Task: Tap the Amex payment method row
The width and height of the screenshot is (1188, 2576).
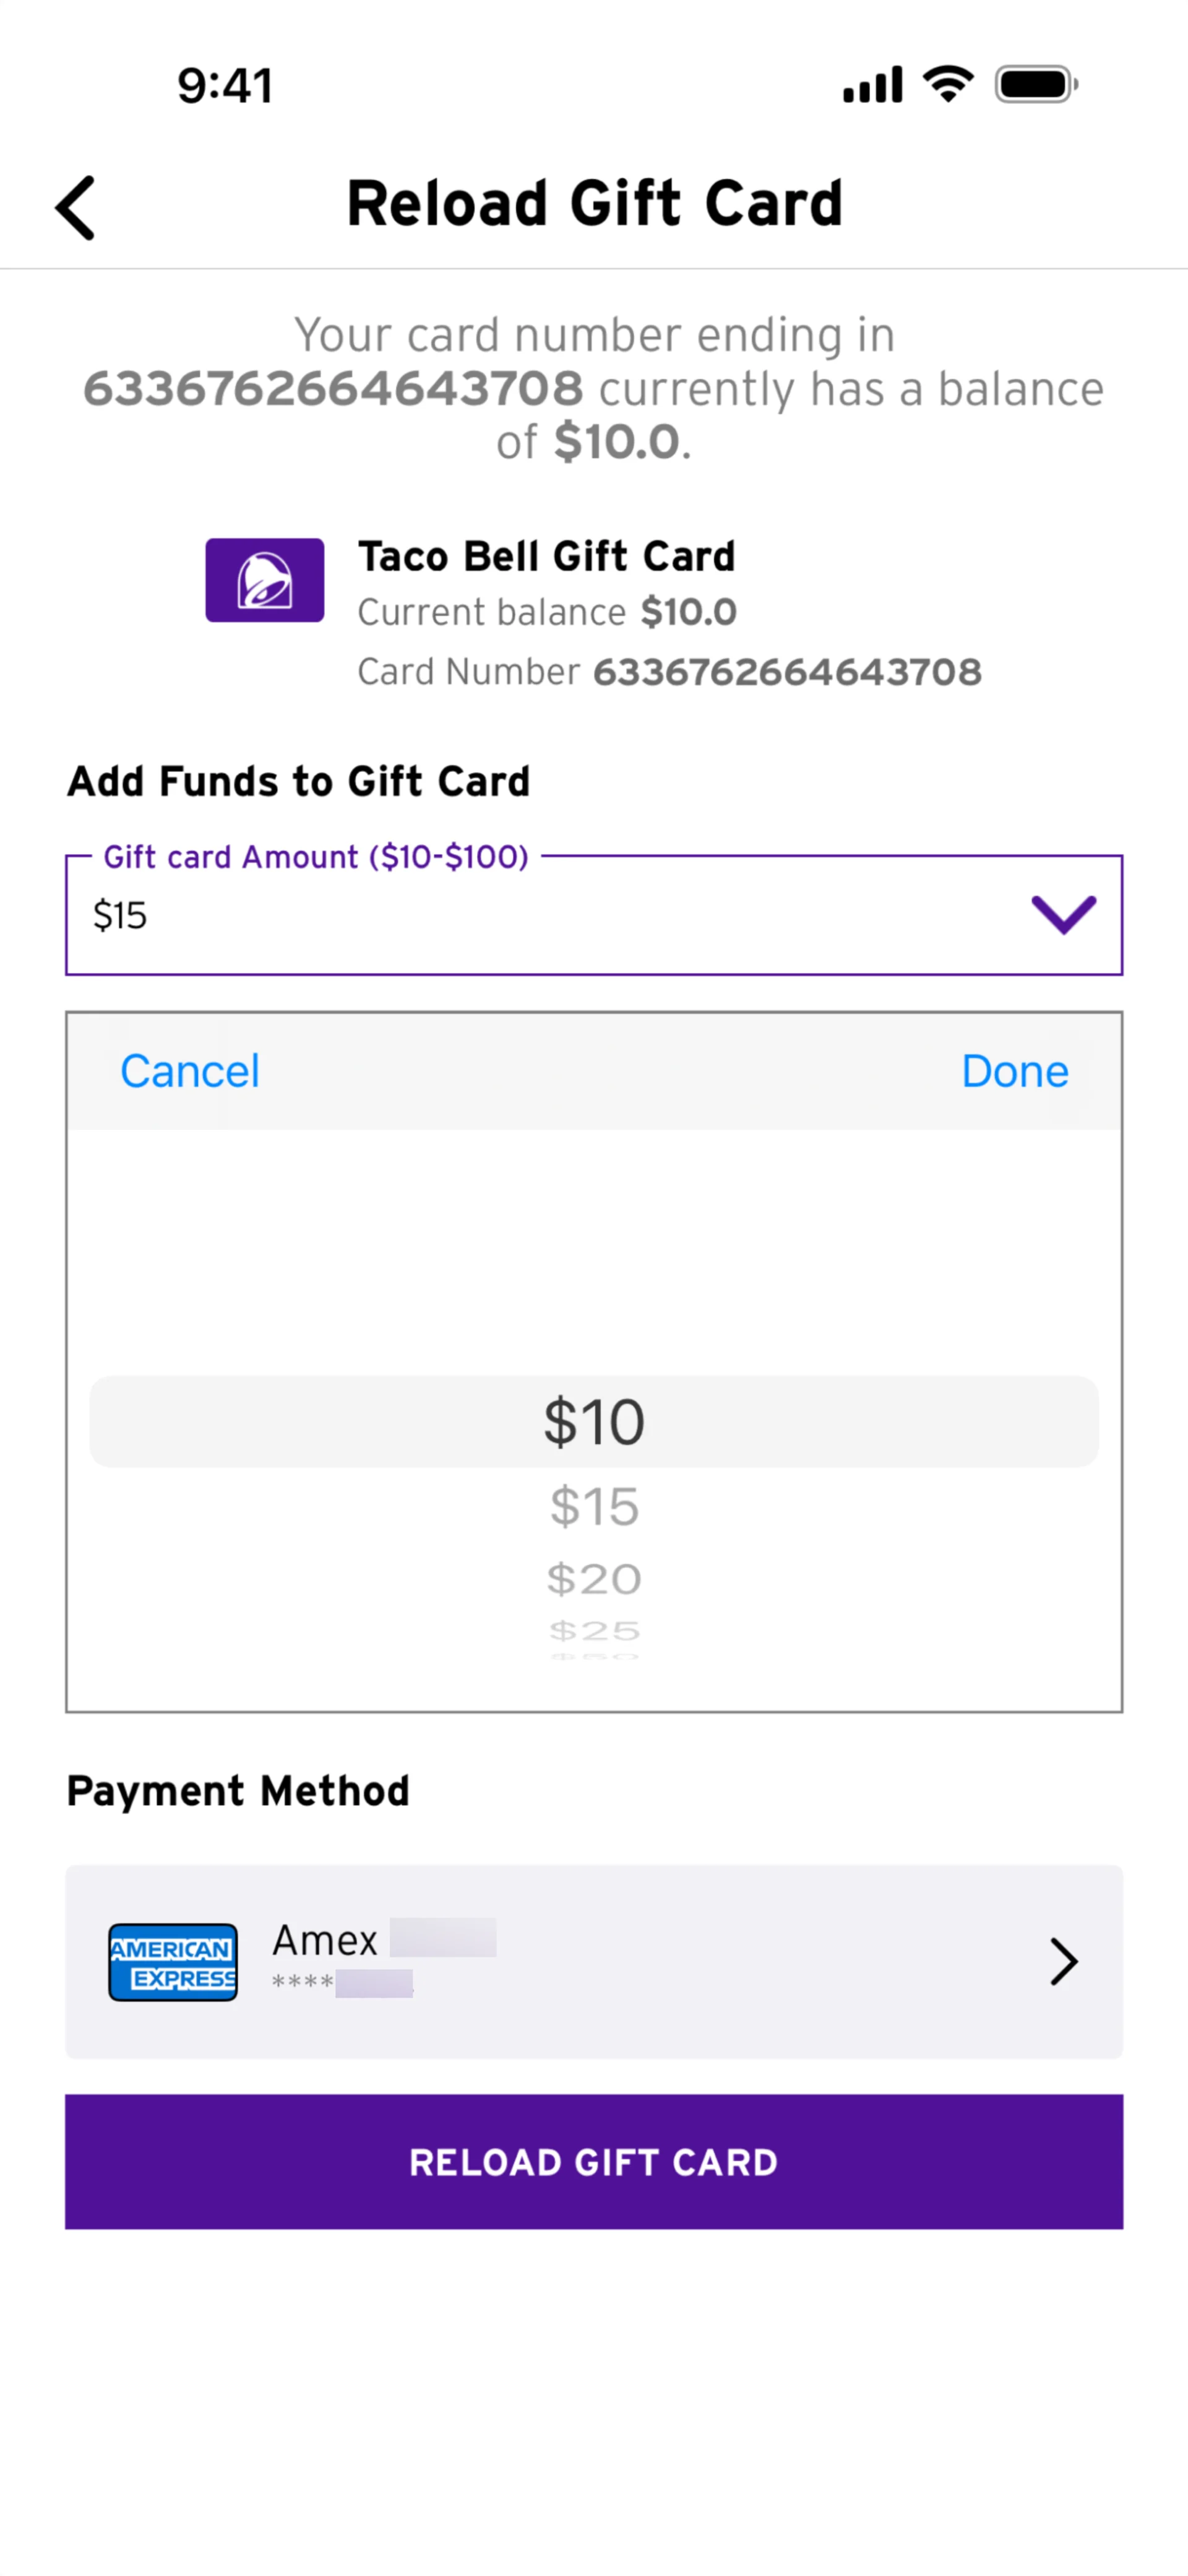Action: coord(593,1961)
